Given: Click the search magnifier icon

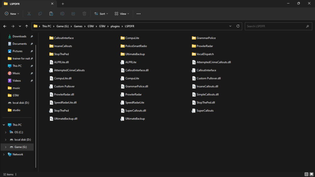Looking at the screenshot, I should (307, 26).
